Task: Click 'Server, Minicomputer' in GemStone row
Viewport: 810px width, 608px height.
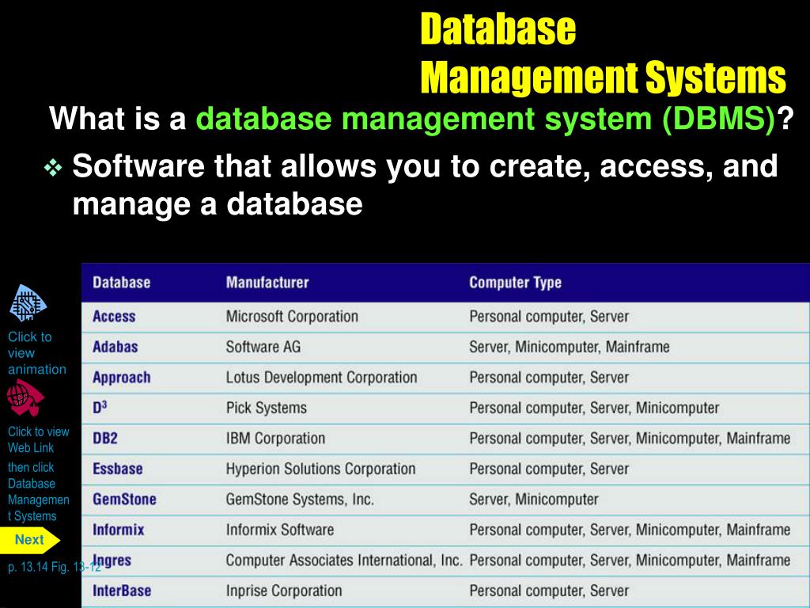Action: pos(534,500)
